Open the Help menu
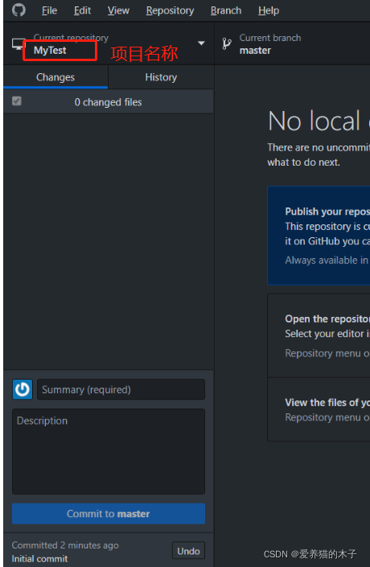The height and width of the screenshot is (567, 370). click(269, 10)
